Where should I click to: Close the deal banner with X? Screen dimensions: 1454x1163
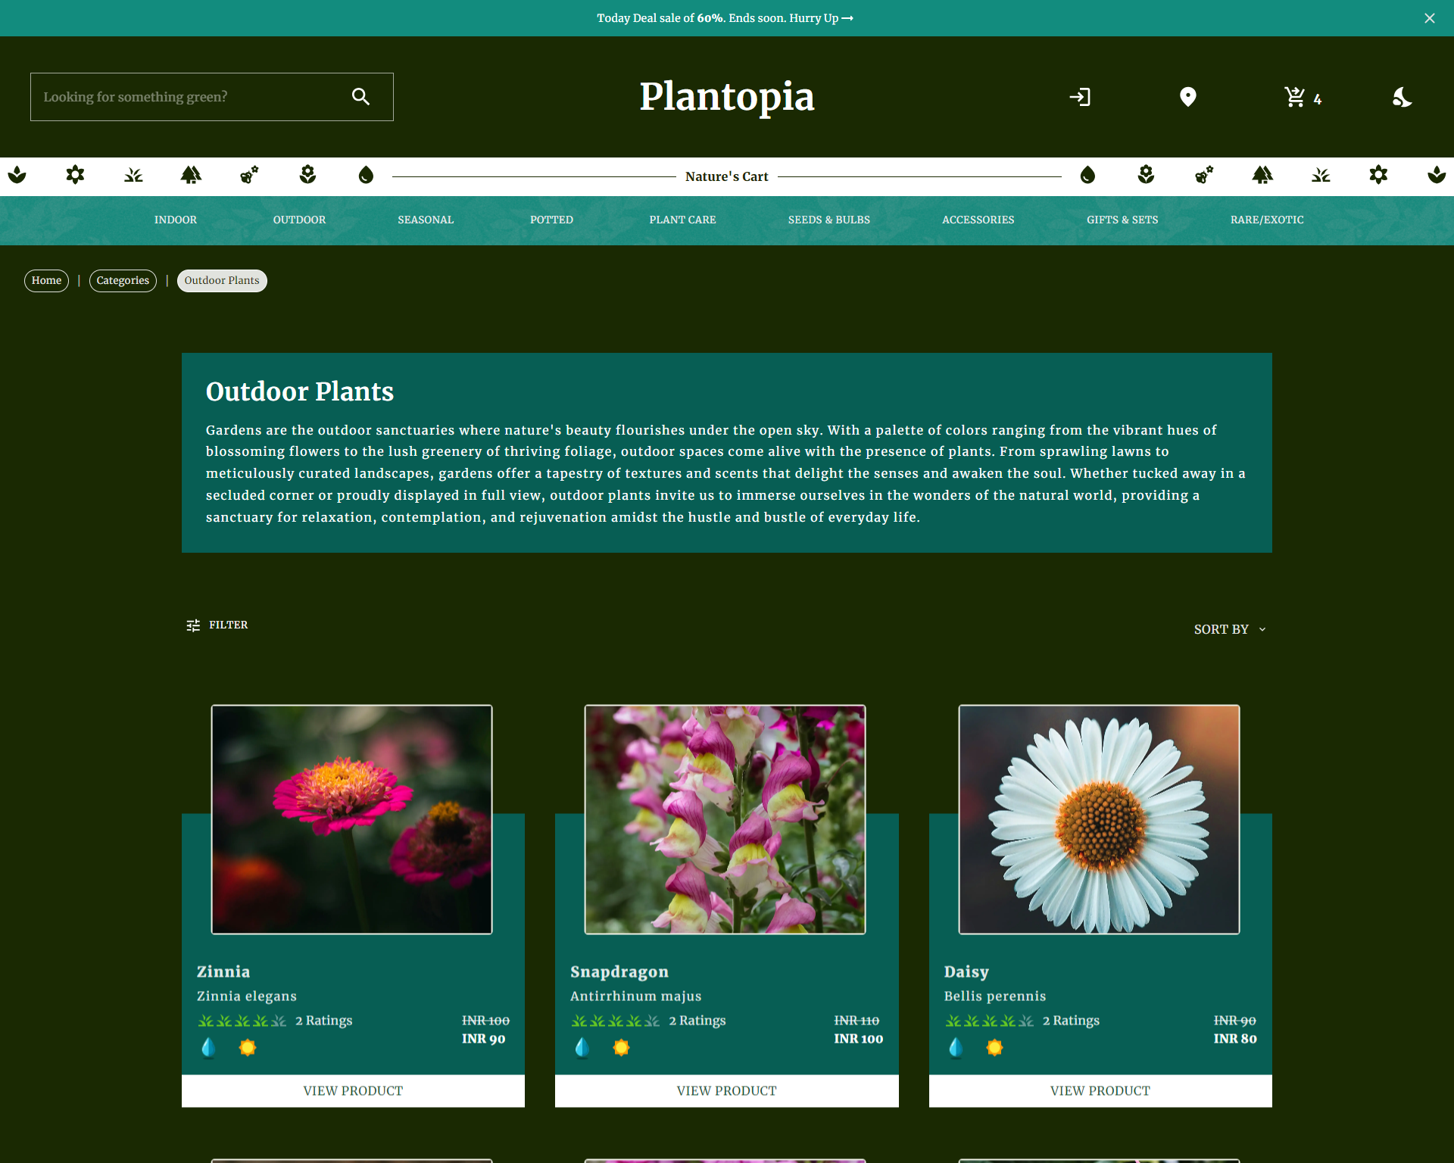1430,18
